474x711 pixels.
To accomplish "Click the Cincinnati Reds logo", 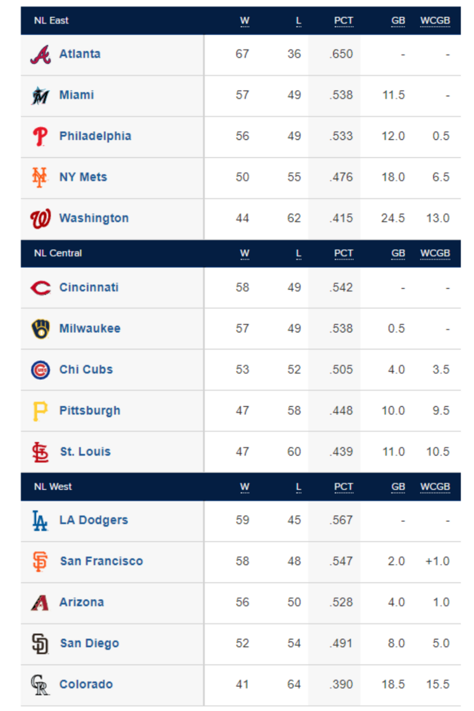I will click(x=40, y=288).
